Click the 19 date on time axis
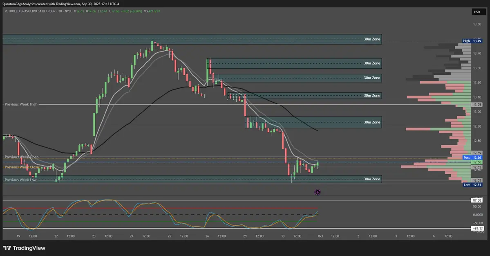Viewport: 490px width, 256px height. pos(18,236)
